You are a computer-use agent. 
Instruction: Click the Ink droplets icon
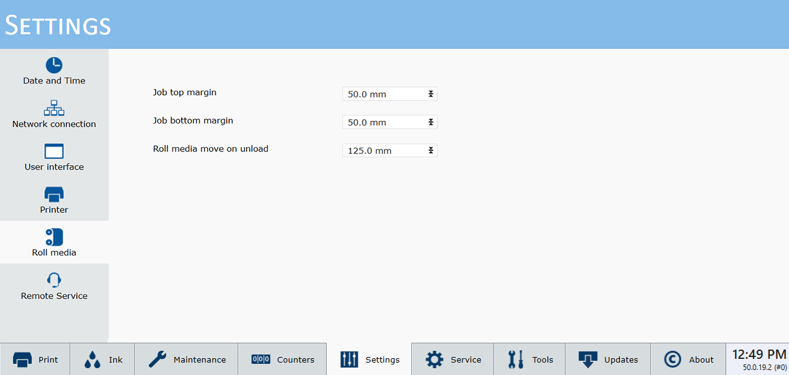tap(93, 359)
